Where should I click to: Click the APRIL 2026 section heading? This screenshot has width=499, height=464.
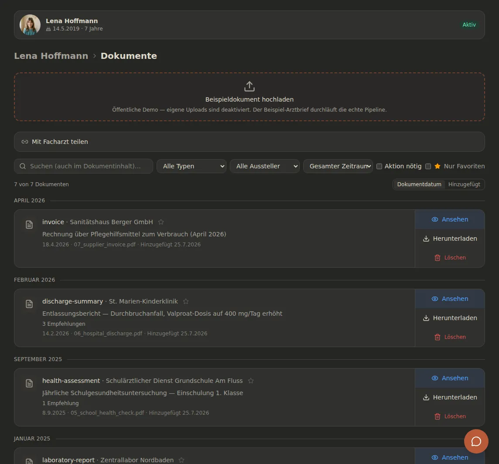[29, 201]
